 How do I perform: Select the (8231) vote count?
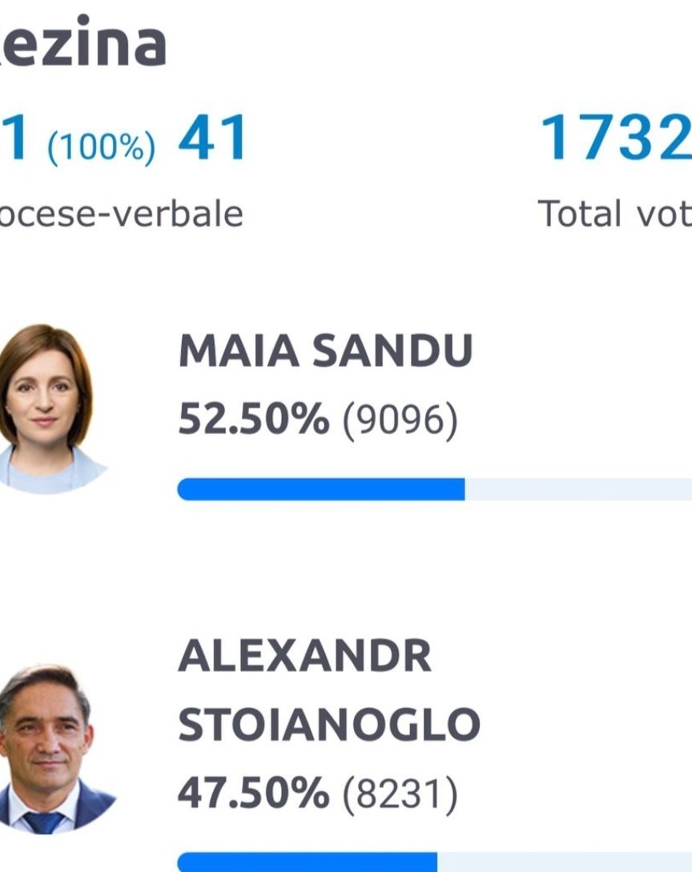coord(400,794)
